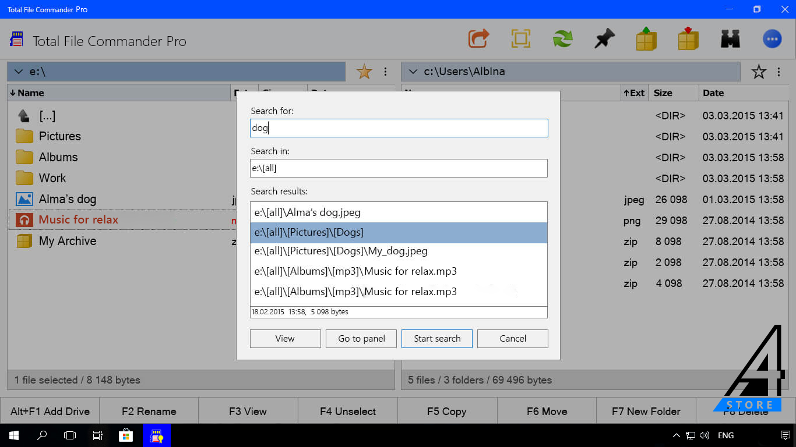Open Task View from the taskbar

(x=70, y=435)
